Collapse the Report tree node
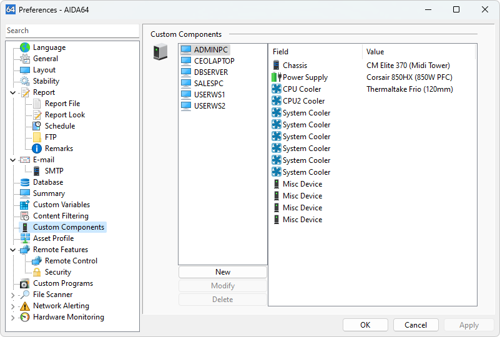The image size is (500, 337). pyautogui.click(x=13, y=93)
